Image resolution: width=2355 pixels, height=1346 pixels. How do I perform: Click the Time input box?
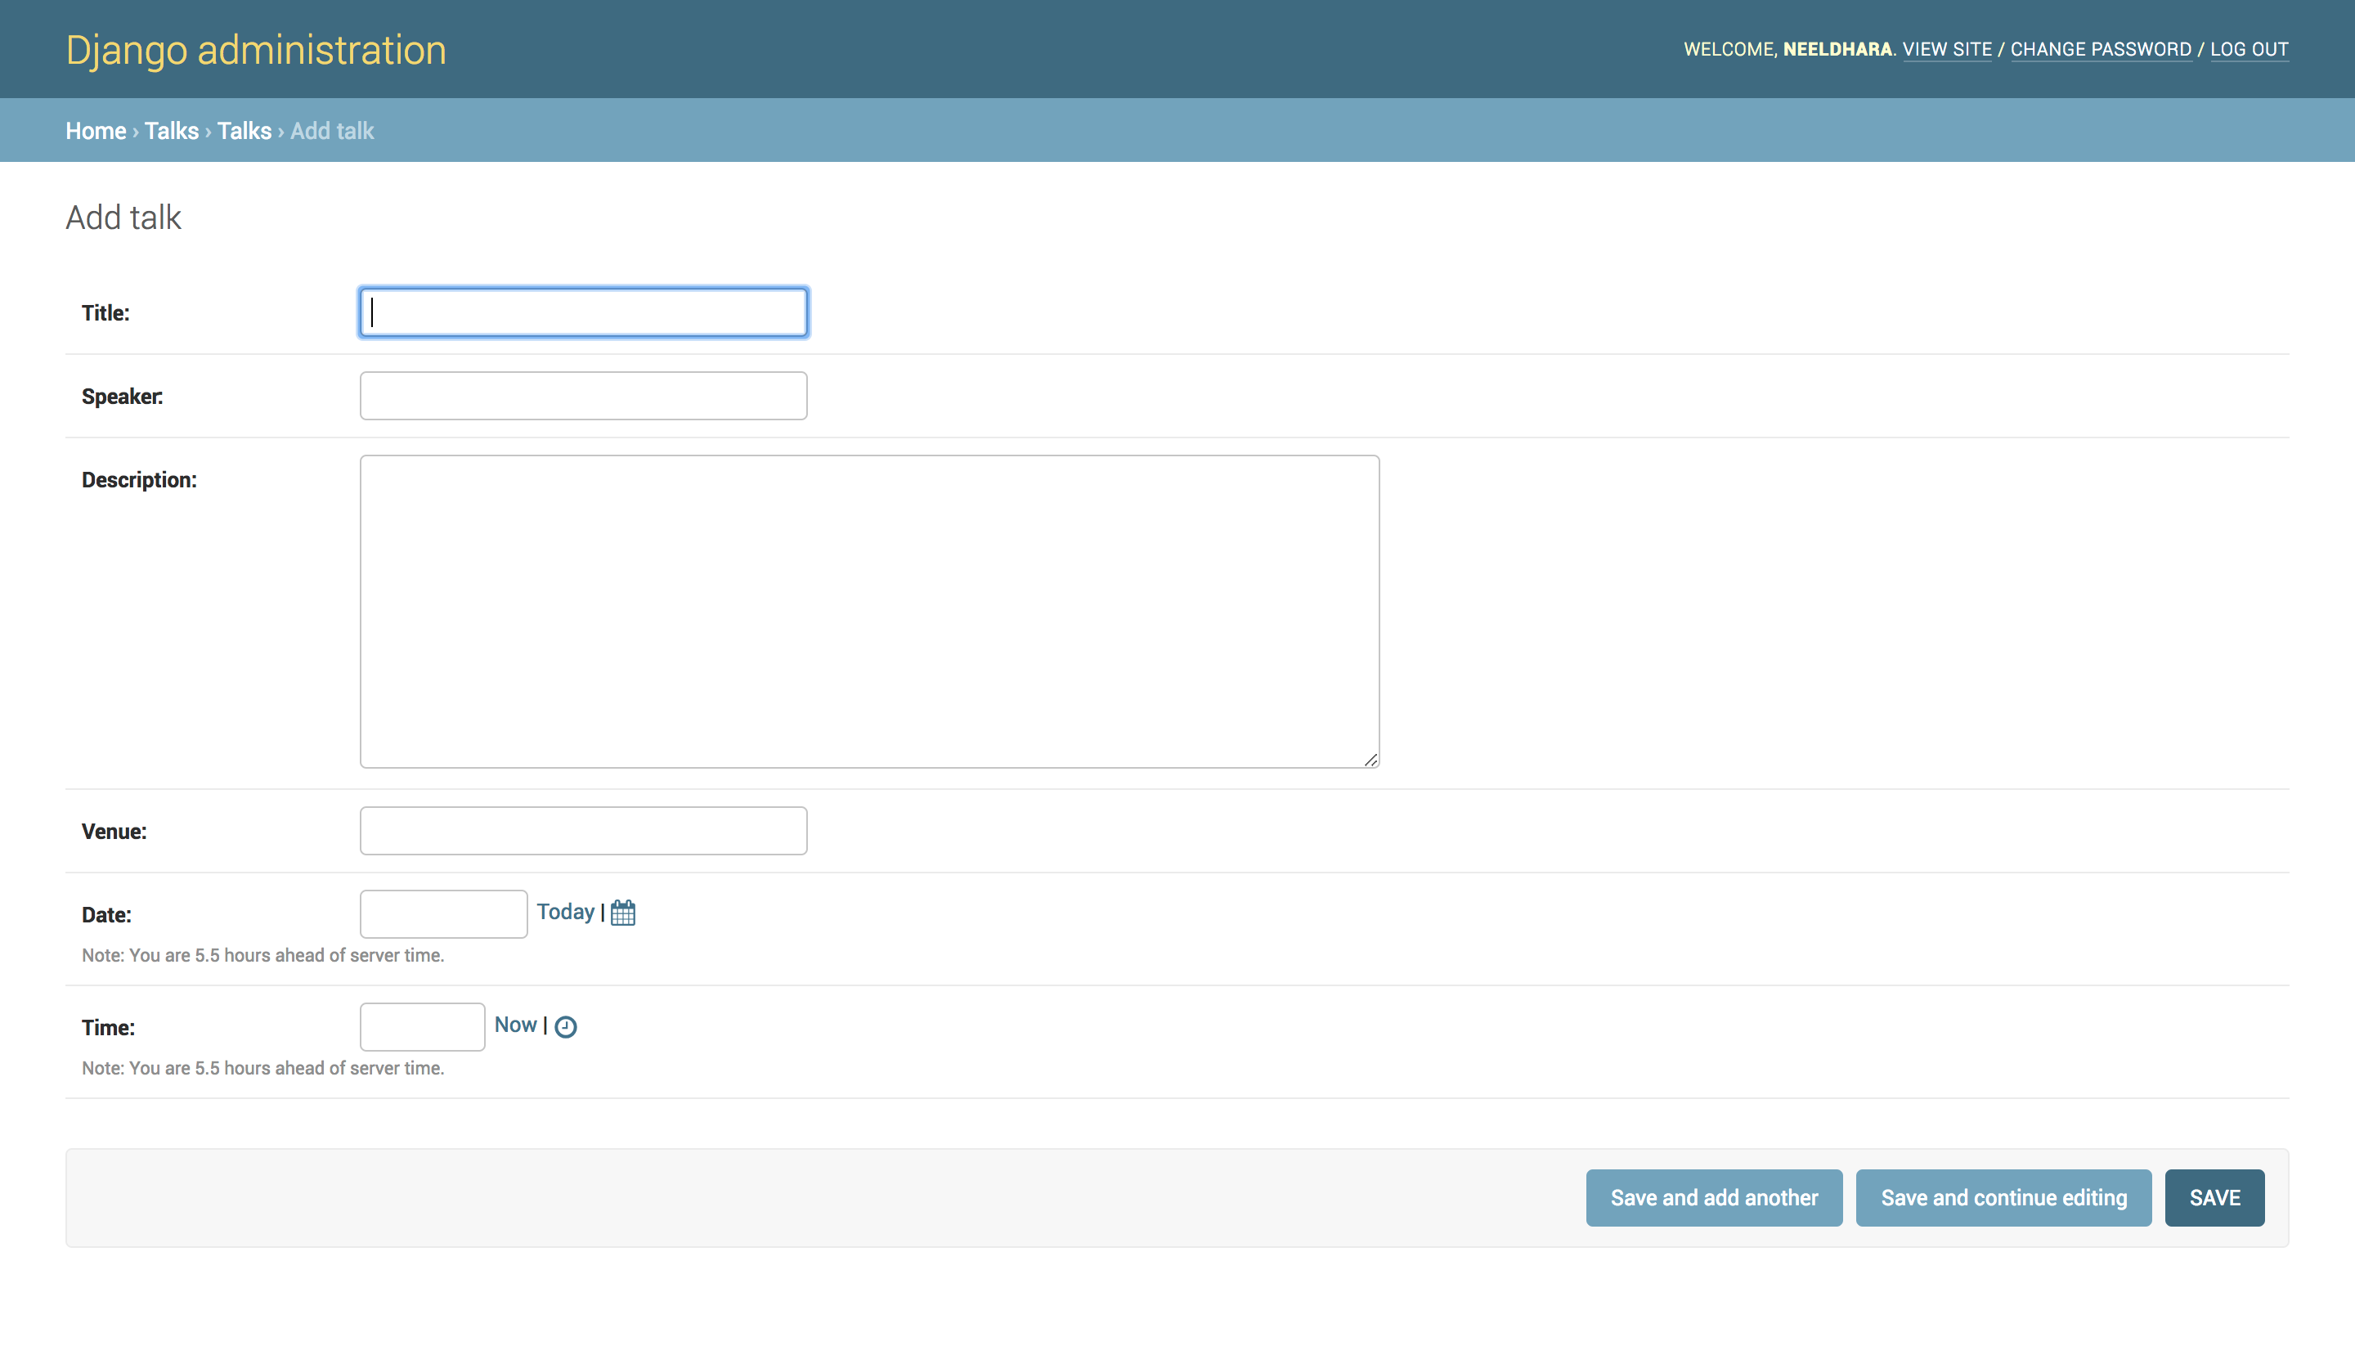(x=423, y=1026)
